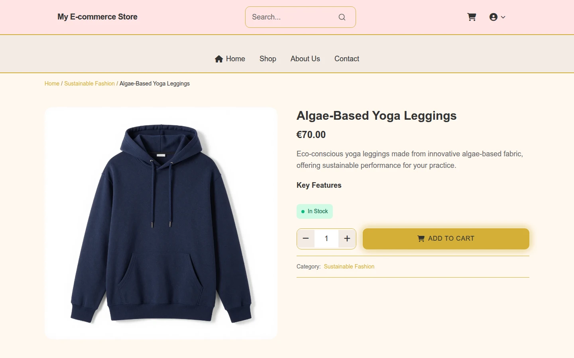This screenshot has width=574, height=358.
Task: Click the navy hoodie product image
Action: 161,223
